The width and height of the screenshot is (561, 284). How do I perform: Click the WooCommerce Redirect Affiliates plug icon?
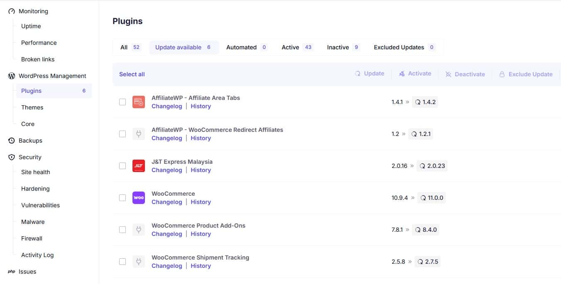coord(139,134)
